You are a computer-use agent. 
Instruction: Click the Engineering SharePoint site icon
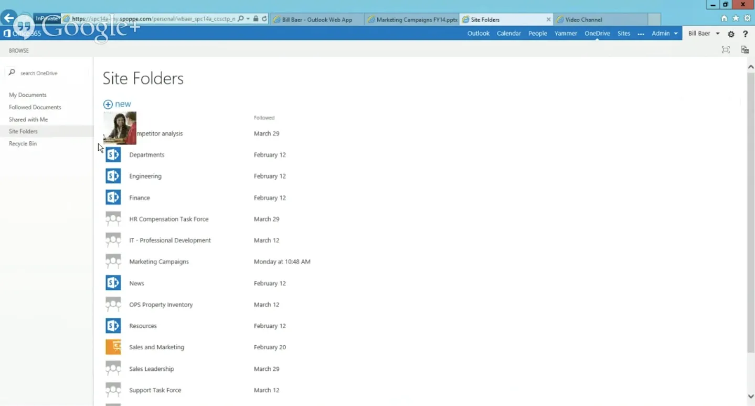coord(113,176)
